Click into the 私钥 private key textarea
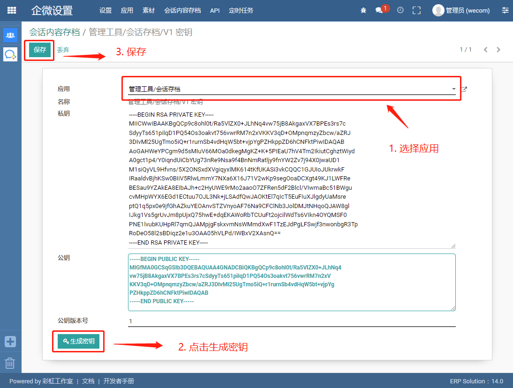The image size is (513, 388). [292, 179]
